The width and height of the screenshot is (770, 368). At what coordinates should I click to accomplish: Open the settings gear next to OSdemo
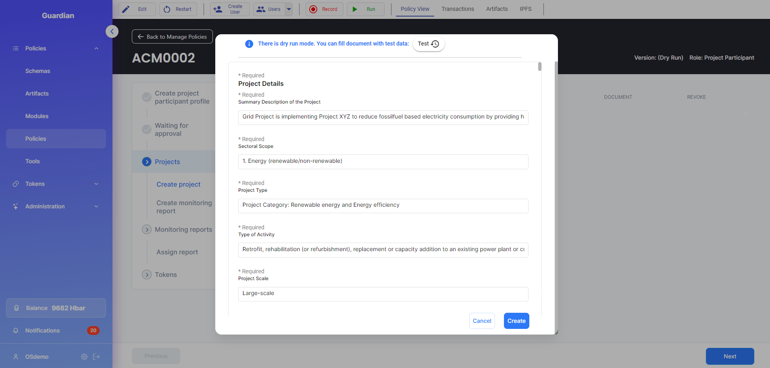pyautogui.click(x=84, y=357)
